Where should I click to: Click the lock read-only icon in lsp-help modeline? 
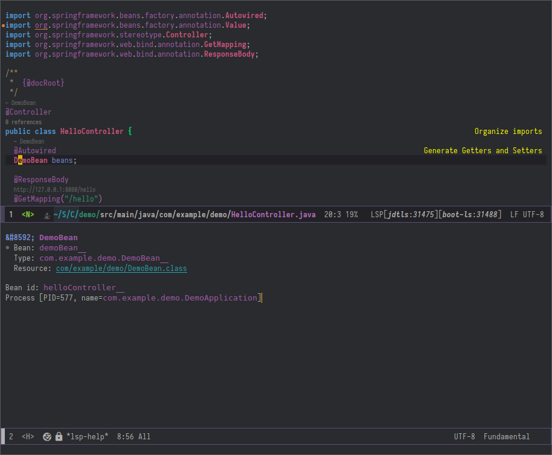(59, 436)
